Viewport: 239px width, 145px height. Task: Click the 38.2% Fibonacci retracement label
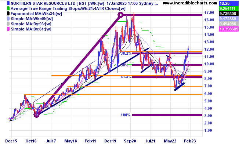(126, 53)
